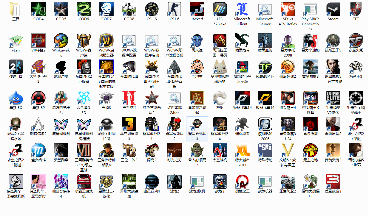Click the 愤怒的小鸟太空版 icon

pyautogui.click(x=243, y=67)
